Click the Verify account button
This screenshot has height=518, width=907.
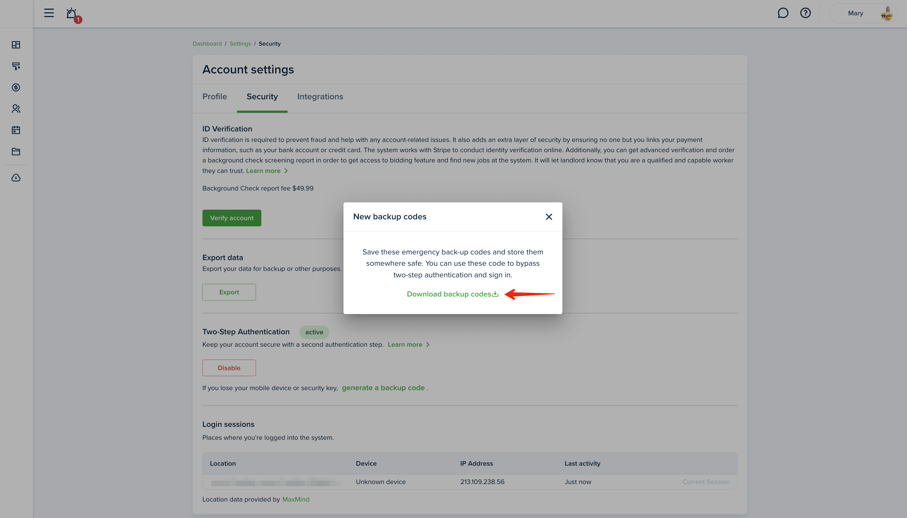coord(232,218)
